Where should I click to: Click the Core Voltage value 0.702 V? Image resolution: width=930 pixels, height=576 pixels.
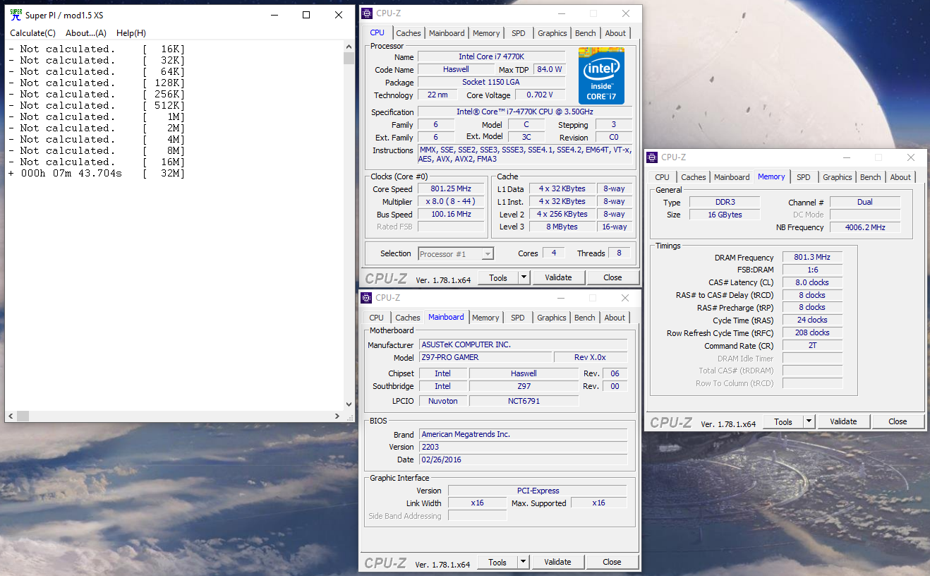(x=540, y=95)
